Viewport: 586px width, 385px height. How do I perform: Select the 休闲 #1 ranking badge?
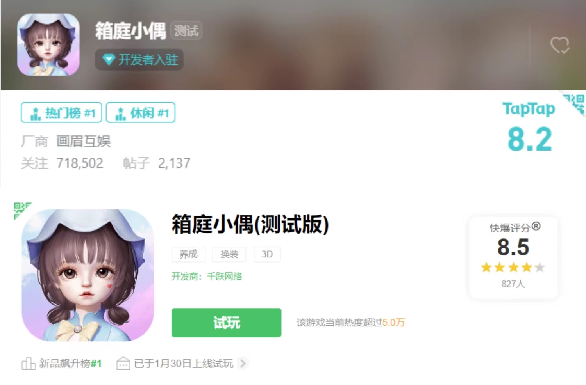point(141,113)
